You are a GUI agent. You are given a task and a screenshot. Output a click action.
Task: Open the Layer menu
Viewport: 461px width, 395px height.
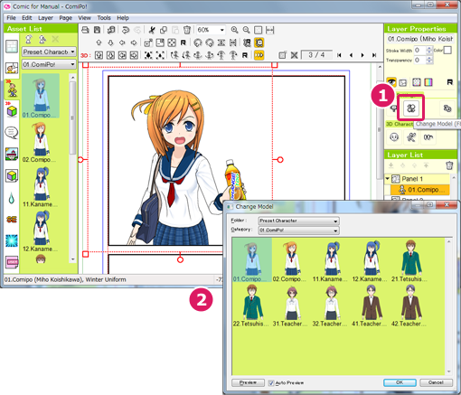(45, 18)
